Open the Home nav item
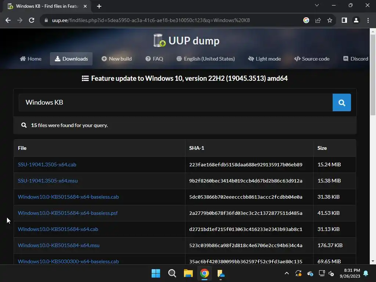The width and height of the screenshot is (376, 282). coord(31,59)
